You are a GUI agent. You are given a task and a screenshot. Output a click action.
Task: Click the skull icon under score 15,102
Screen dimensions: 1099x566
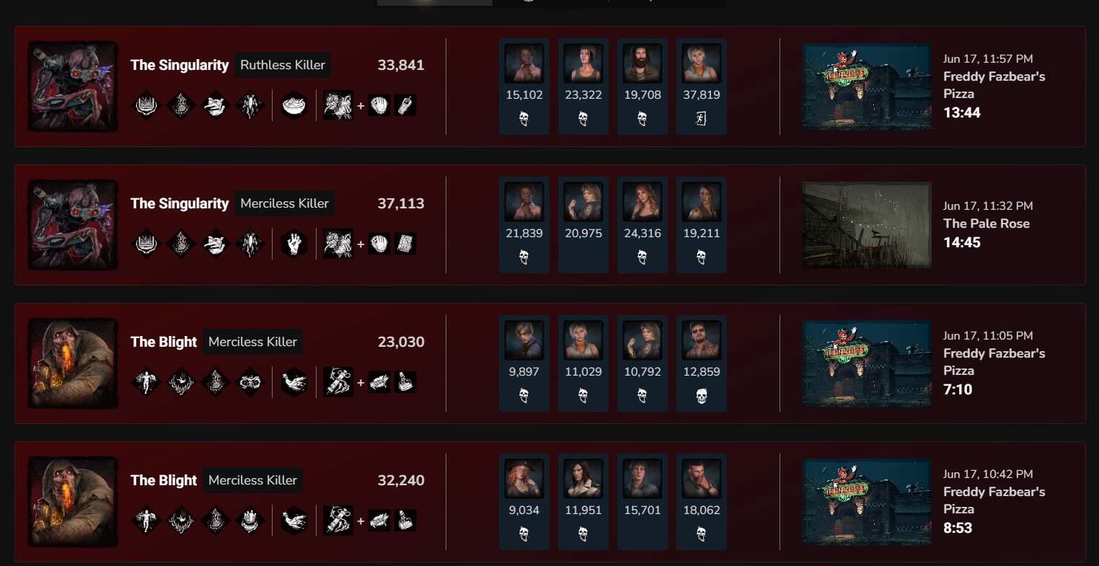point(524,119)
